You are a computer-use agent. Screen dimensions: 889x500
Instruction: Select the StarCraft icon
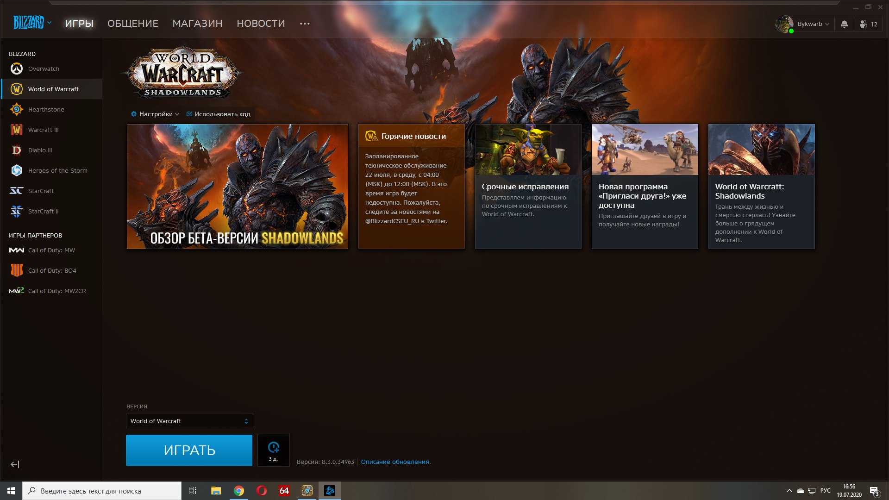17,191
